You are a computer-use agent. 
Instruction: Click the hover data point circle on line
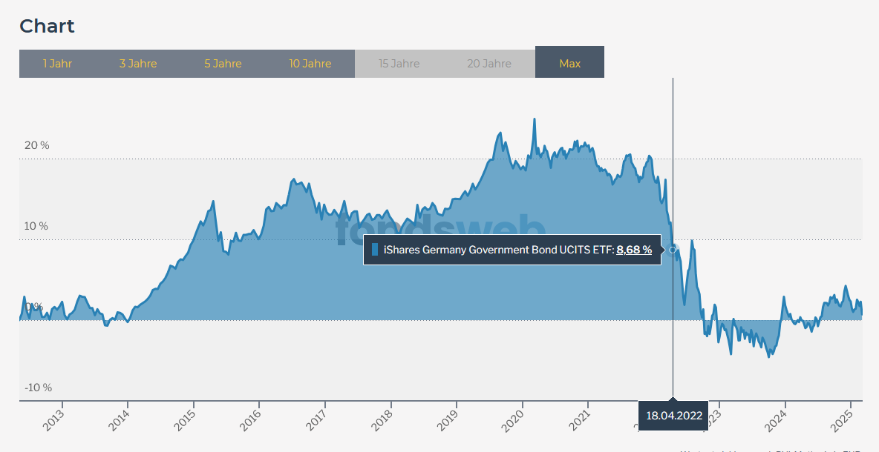(673, 250)
